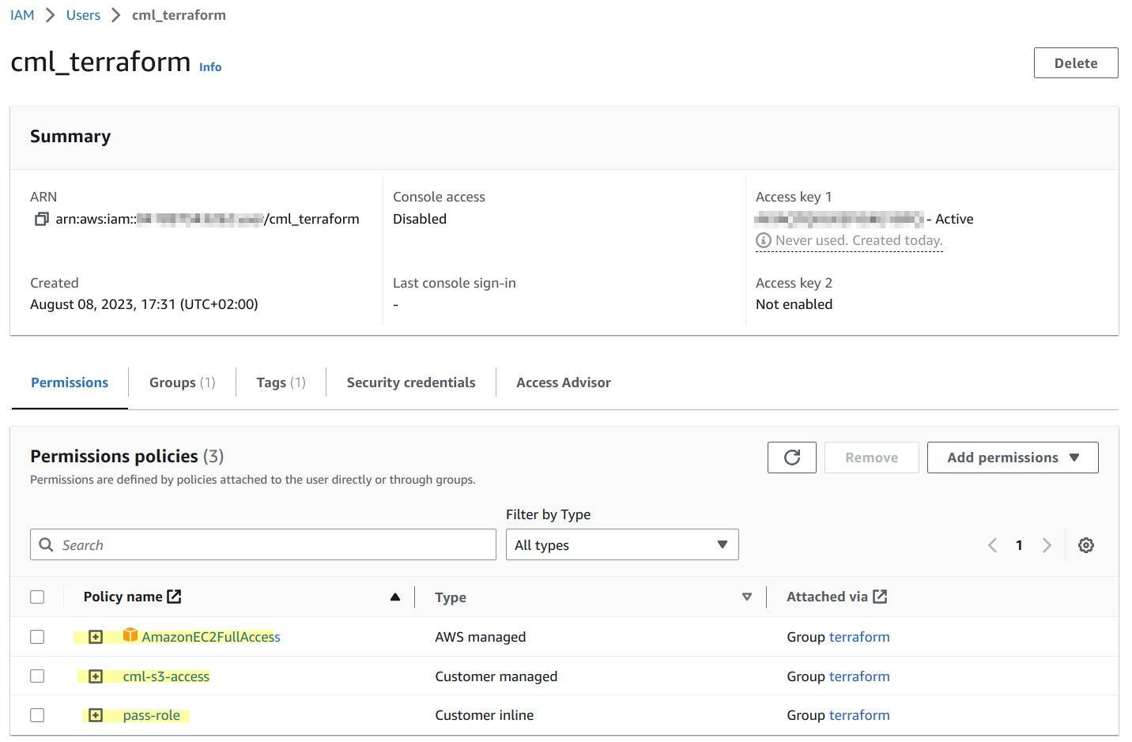1132x742 pixels.
Task: Open the Filter by Type dropdown
Action: [x=622, y=544]
